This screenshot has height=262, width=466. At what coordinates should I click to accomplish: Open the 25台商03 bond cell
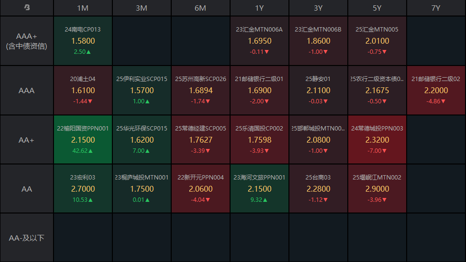coord(318,189)
